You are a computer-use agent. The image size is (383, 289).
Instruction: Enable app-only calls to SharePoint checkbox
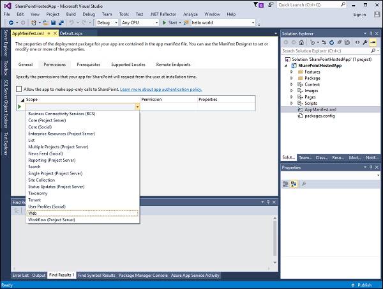coord(19,90)
